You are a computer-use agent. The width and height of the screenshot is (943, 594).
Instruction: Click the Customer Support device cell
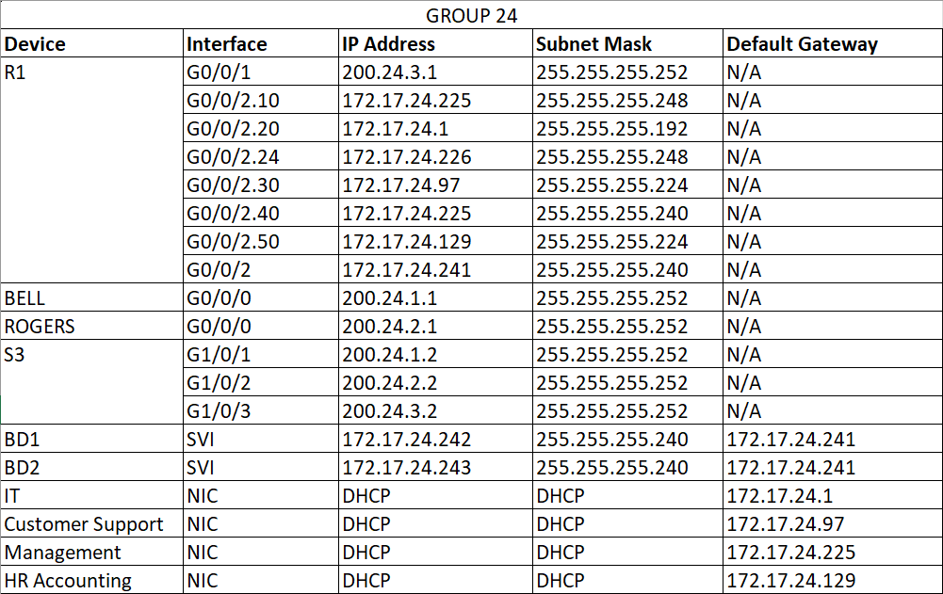pos(91,524)
